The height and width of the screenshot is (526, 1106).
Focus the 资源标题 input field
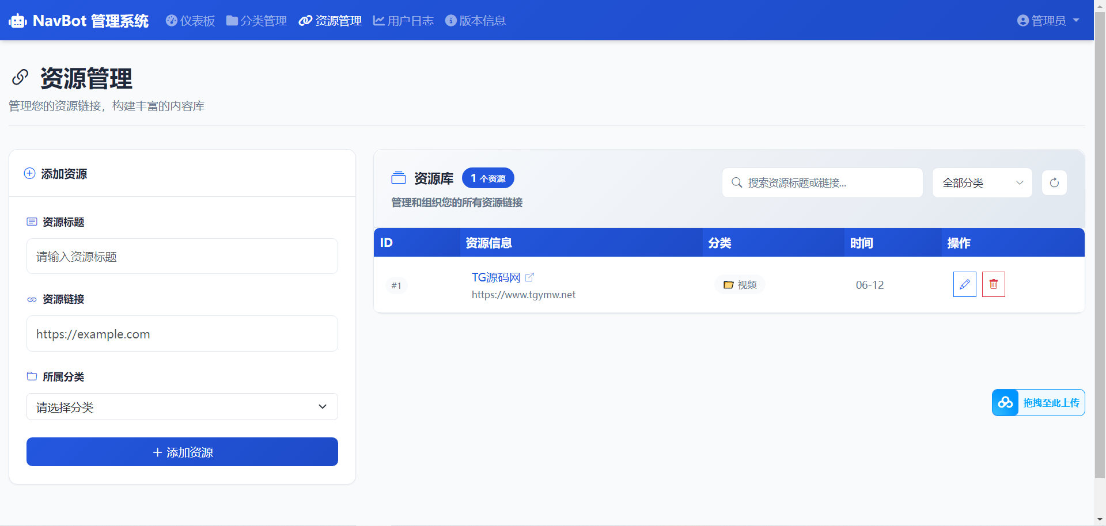pyautogui.click(x=182, y=257)
